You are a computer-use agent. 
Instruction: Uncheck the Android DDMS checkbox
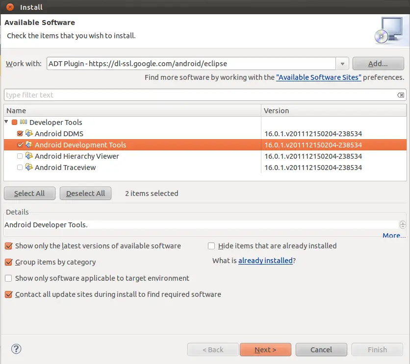(x=20, y=133)
